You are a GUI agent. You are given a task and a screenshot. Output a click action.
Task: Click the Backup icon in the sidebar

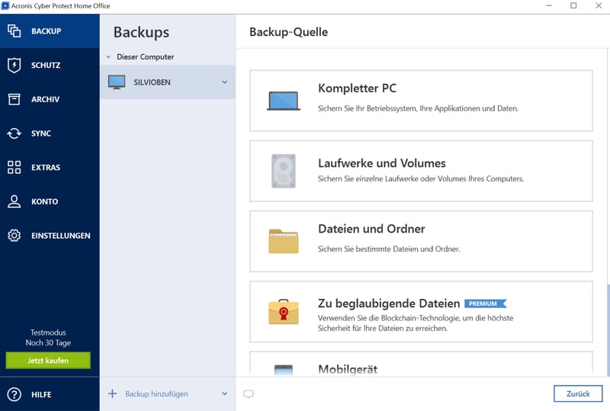coord(14,31)
